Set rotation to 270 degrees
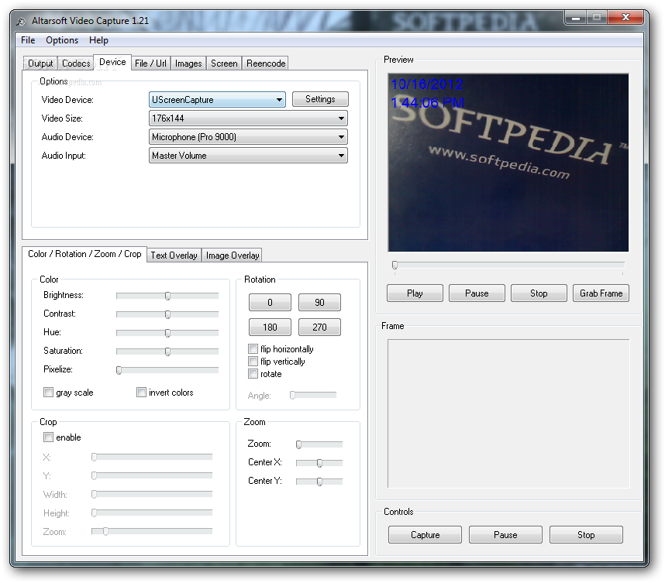 coord(319,327)
